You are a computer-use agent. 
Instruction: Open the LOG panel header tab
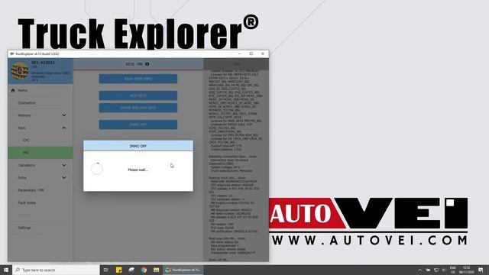click(236, 64)
